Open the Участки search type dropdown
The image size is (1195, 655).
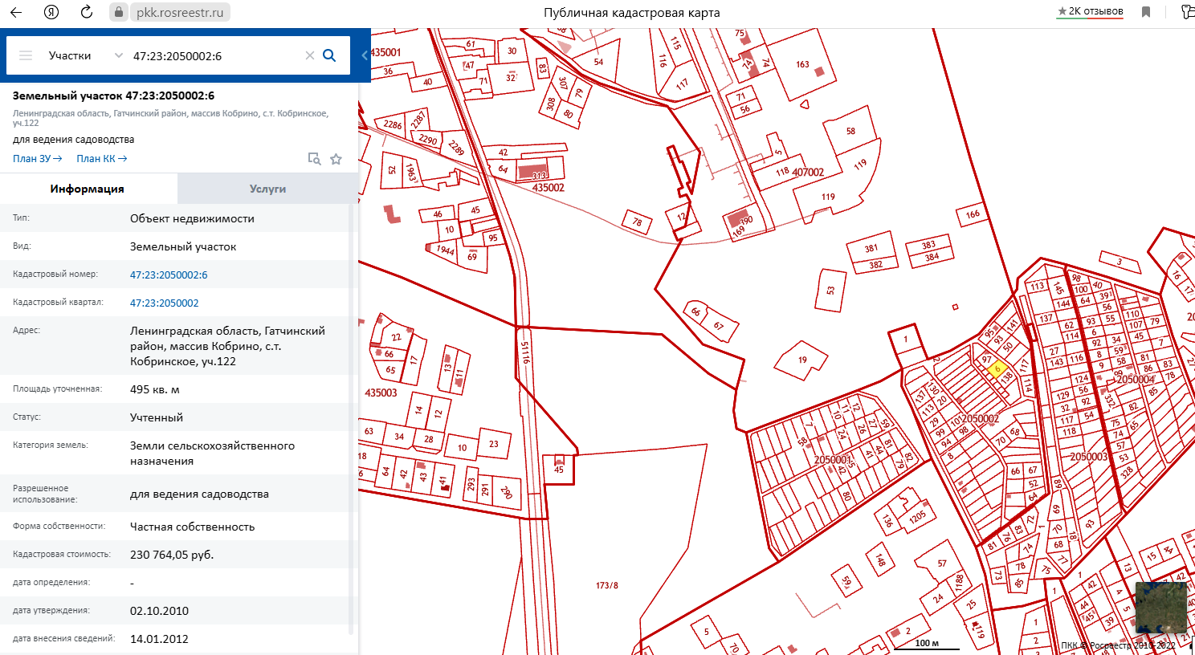(x=84, y=55)
